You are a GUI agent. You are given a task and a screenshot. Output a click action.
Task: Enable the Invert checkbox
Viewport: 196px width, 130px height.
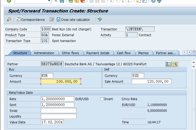[x=102, y=99]
